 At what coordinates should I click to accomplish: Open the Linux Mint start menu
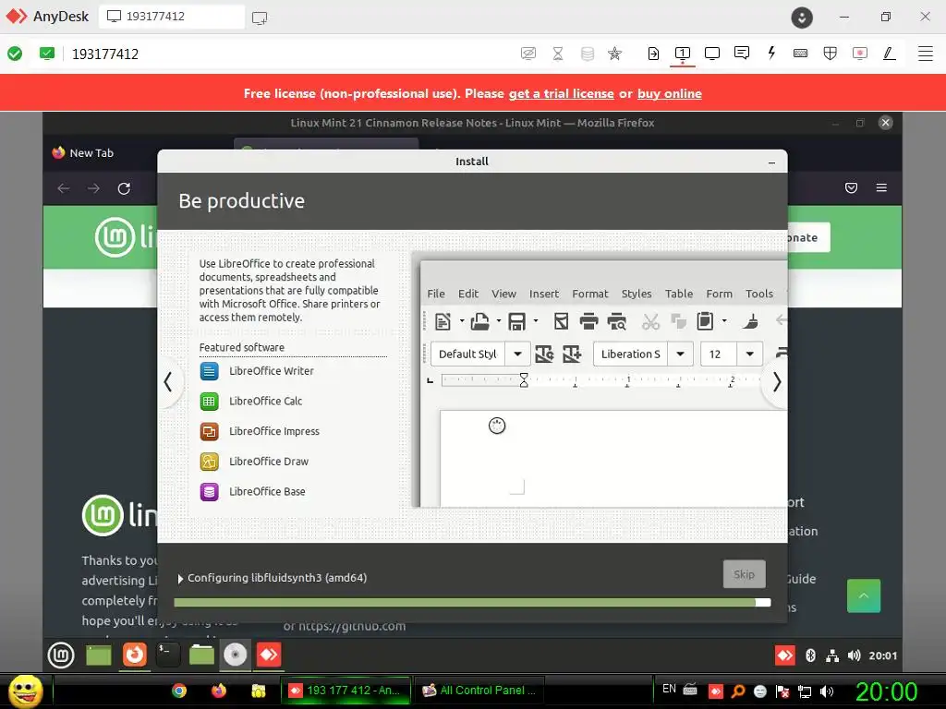61,655
